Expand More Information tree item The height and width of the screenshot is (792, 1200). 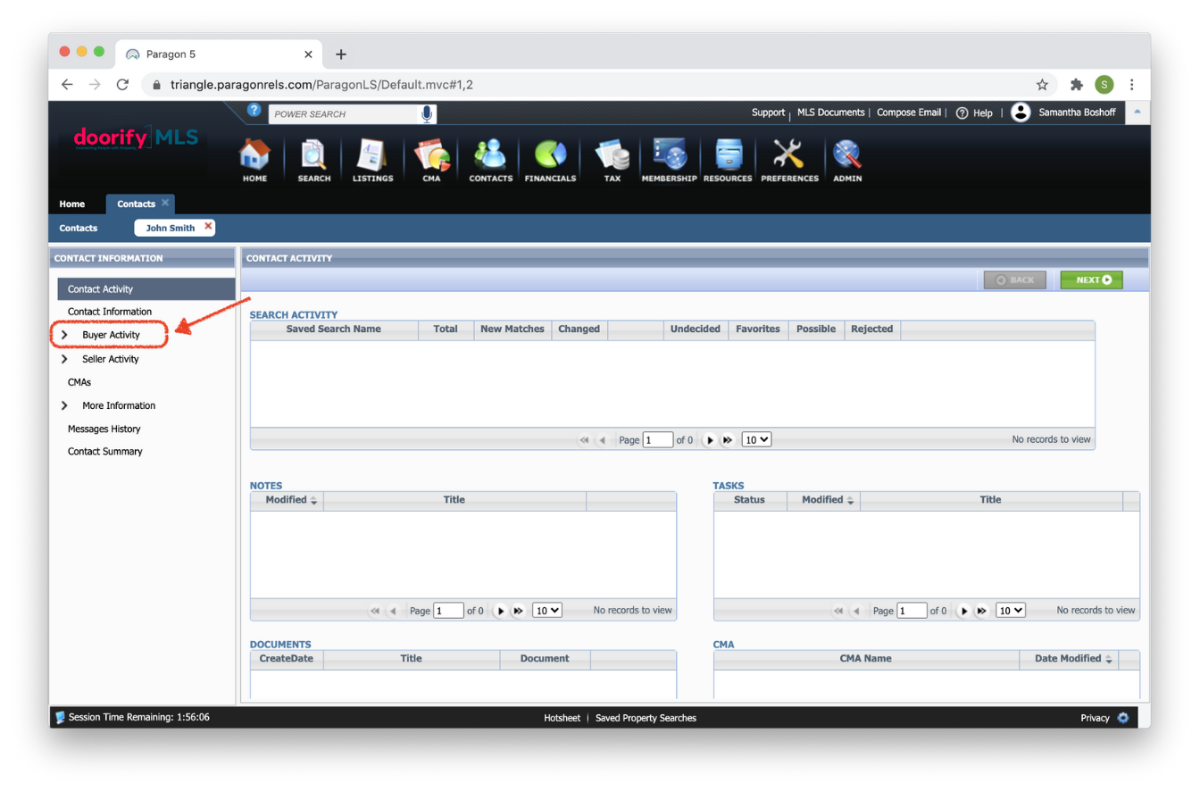point(64,405)
